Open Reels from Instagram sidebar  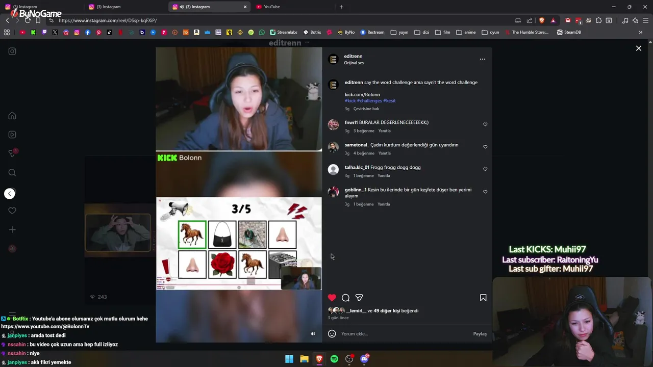[x=12, y=135]
